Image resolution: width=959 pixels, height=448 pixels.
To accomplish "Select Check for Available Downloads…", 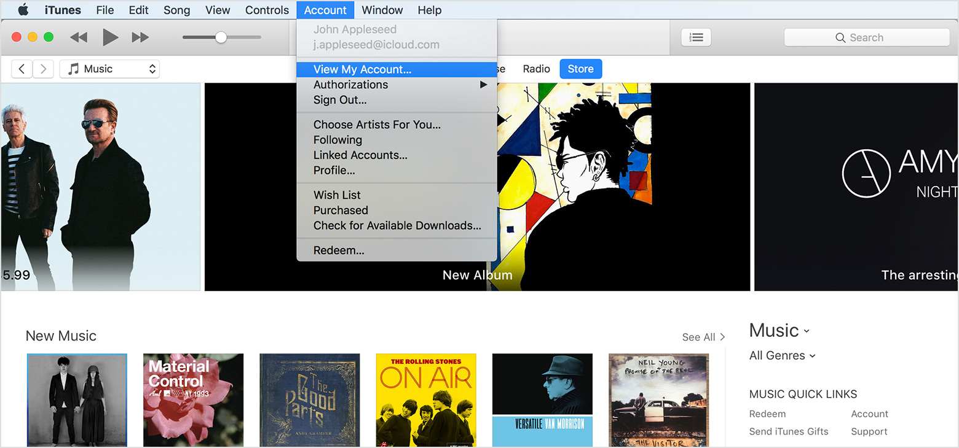I will (397, 226).
